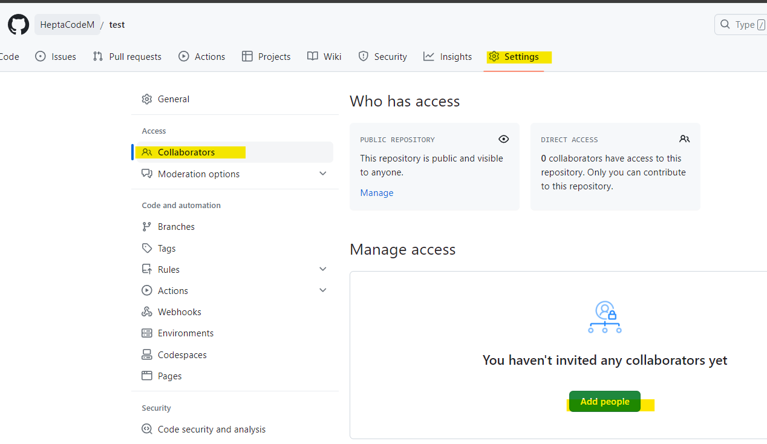Click the Codespaces icon

coord(147,354)
